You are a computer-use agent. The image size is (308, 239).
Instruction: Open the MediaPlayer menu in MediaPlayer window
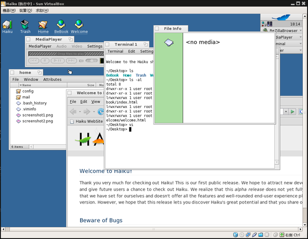pyautogui.click(x=40, y=46)
